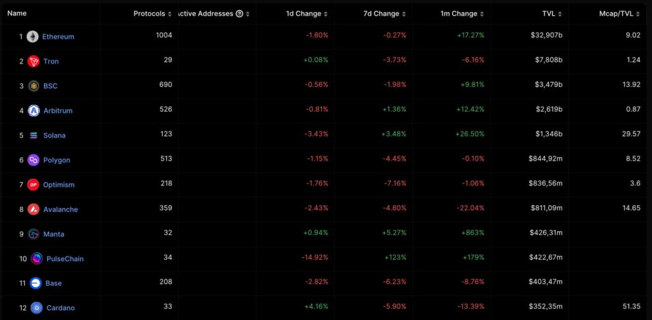Click the Solana chain logo icon
The width and height of the screenshot is (652, 320).
click(34, 135)
